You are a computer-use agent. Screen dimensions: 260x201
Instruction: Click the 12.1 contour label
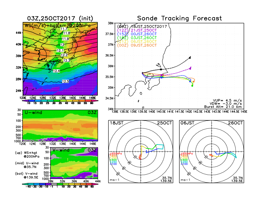point(60,51)
